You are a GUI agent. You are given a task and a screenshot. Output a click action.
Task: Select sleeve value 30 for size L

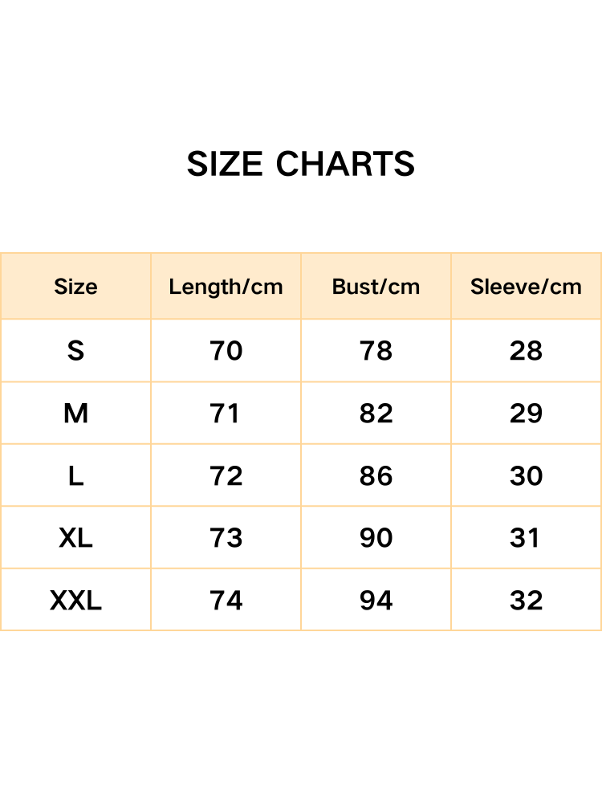tap(526, 476)
